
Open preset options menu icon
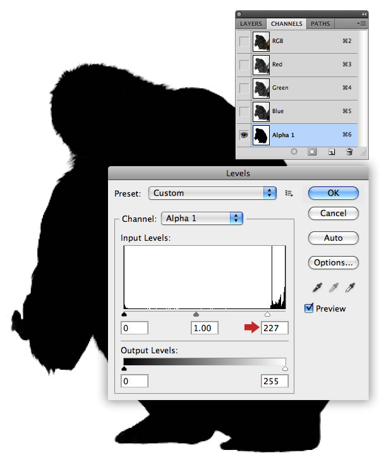[x=289, y=193]
